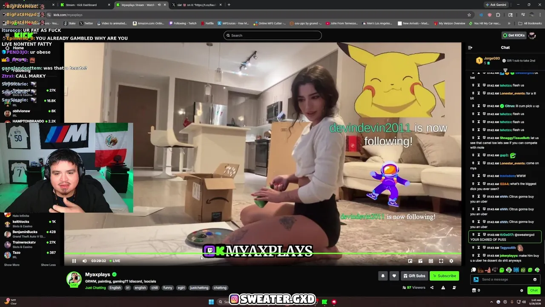Screen dimensions: 545x307
Task: Share the stream via share icon
Action: [432, 288]
